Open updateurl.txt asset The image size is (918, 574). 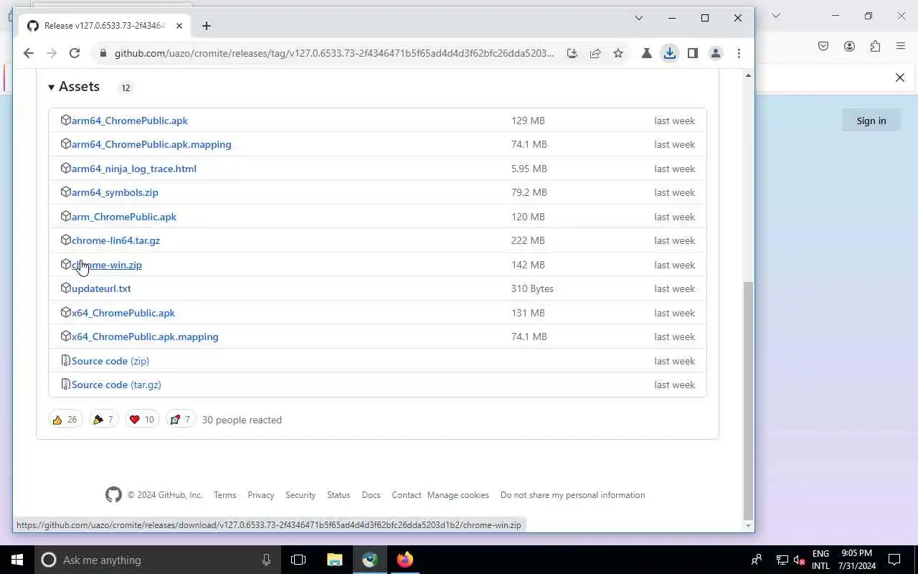tap(101, 288)
